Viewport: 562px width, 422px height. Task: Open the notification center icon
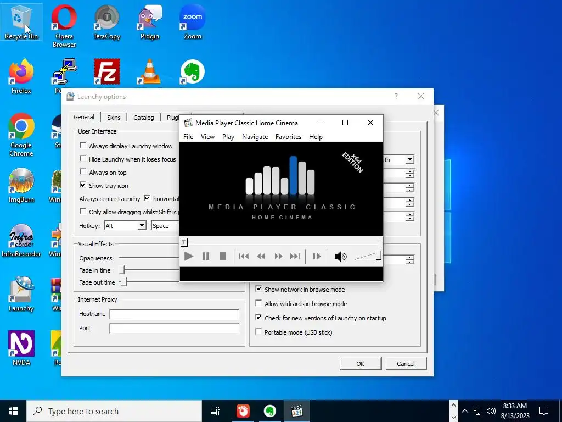544,411
